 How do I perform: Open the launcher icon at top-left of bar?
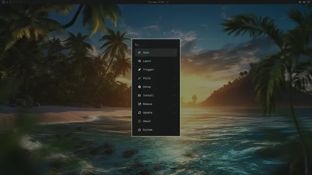click(x=3, y=2)
